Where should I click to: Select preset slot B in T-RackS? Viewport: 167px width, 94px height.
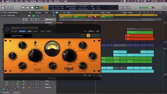point(92,36)
